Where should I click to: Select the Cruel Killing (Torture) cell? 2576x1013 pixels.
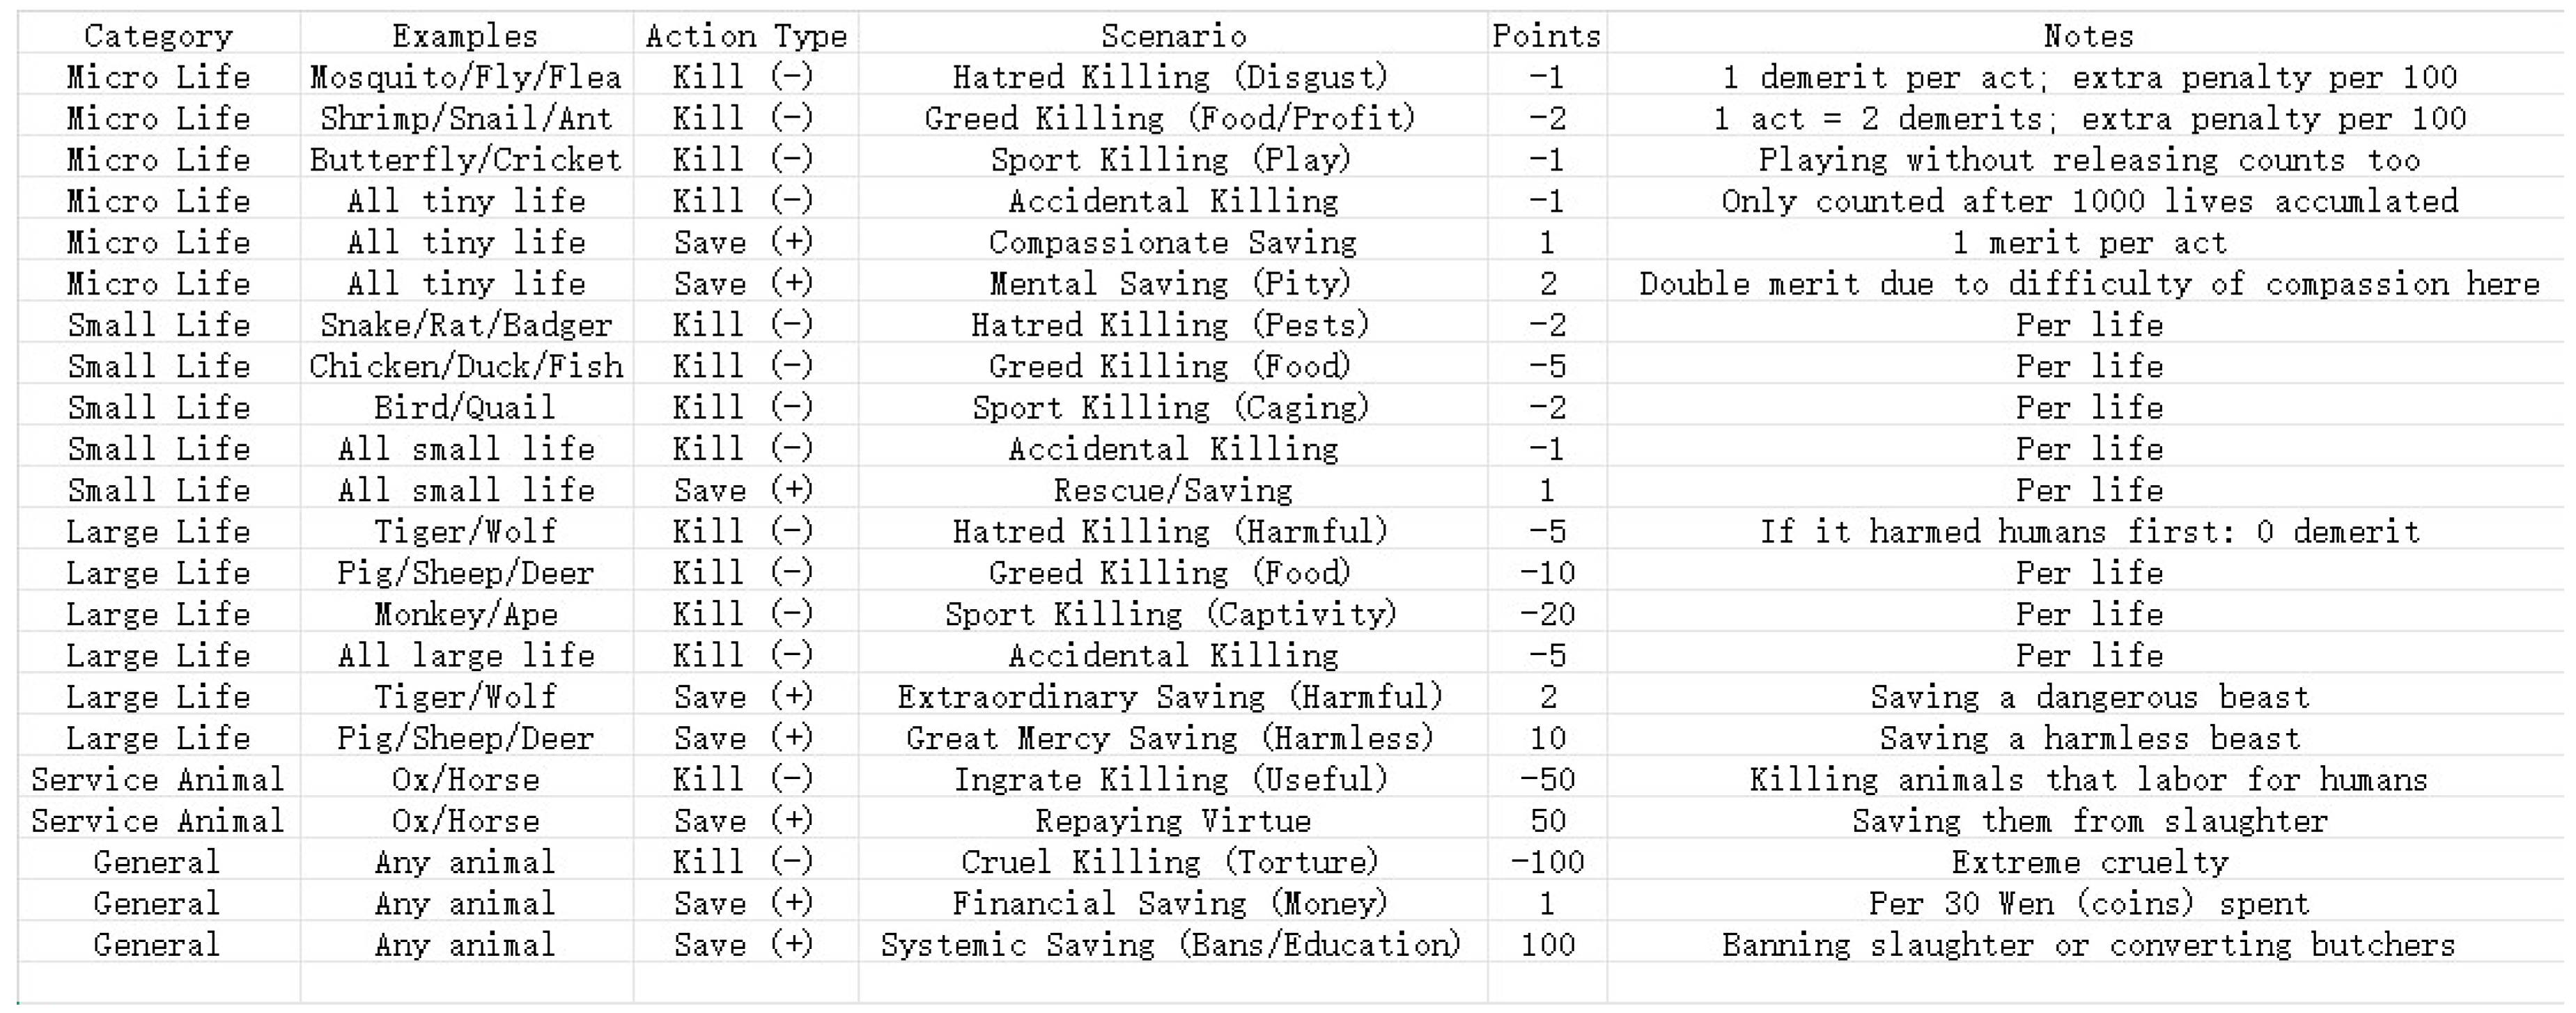[1173, 861]
